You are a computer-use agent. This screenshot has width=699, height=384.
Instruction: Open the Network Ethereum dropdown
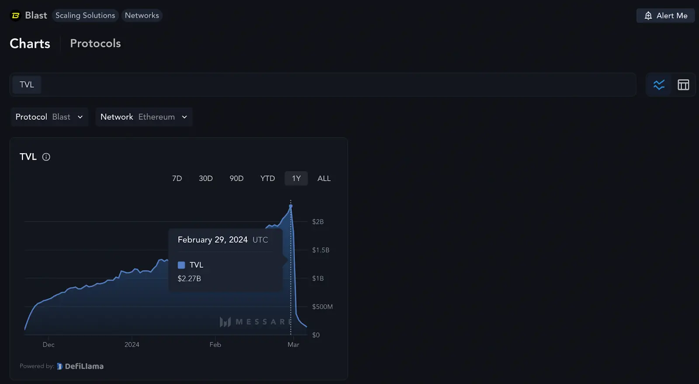[x=144, y=117]
